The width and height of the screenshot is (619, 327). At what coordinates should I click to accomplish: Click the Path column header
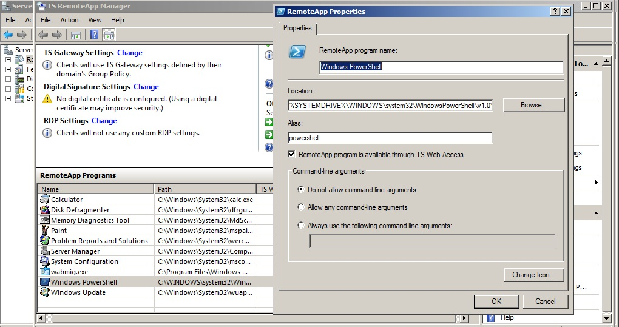[205, 189]
